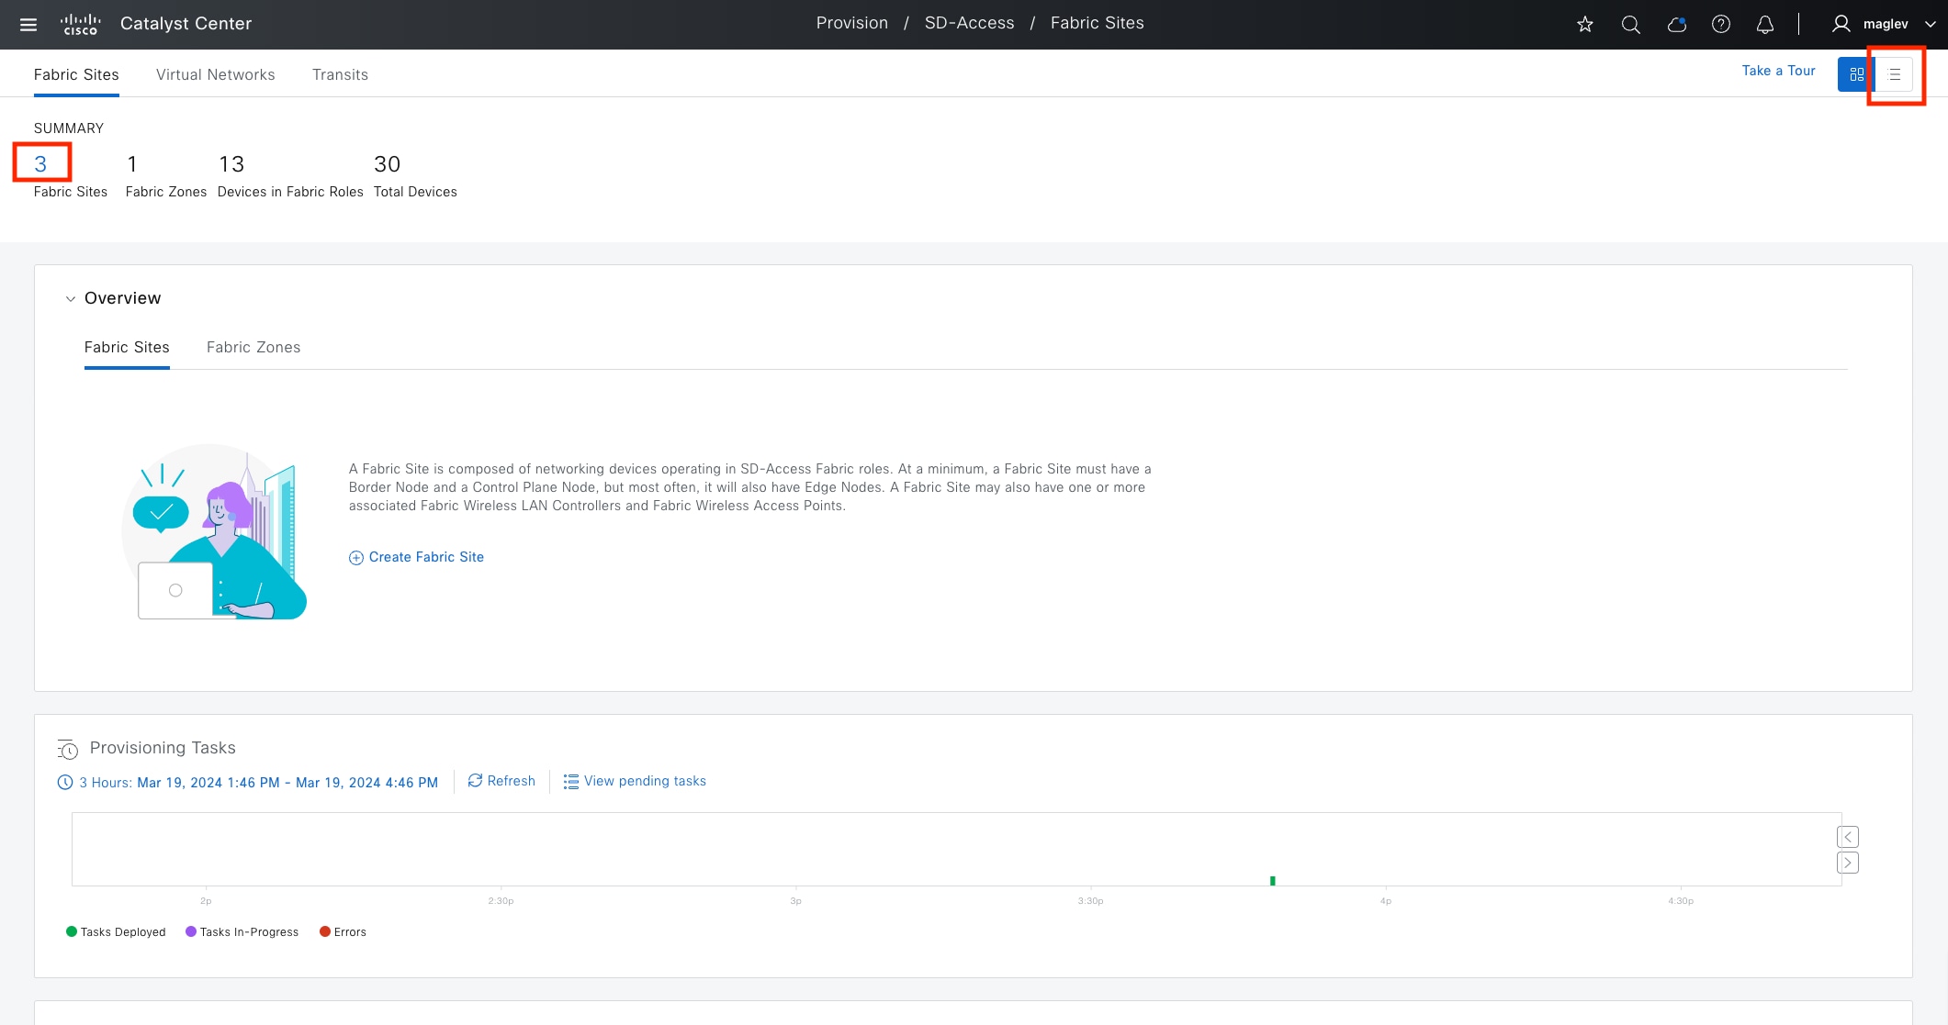This screenshot has height=1025, width=1948.
Task: Collapse the Overview section
Action: pyautogui.click(x=71, y=299)
